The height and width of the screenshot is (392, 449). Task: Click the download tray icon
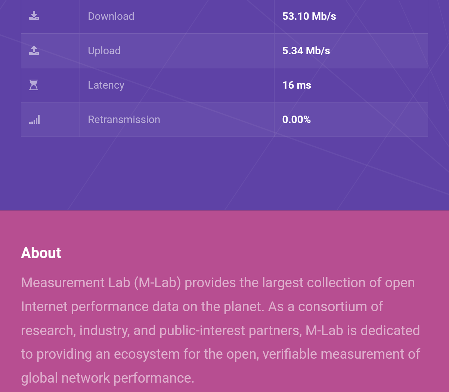tap(34, 16)
